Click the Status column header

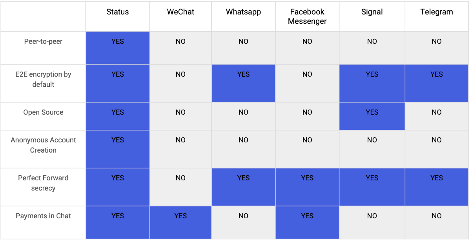(118, 16)
